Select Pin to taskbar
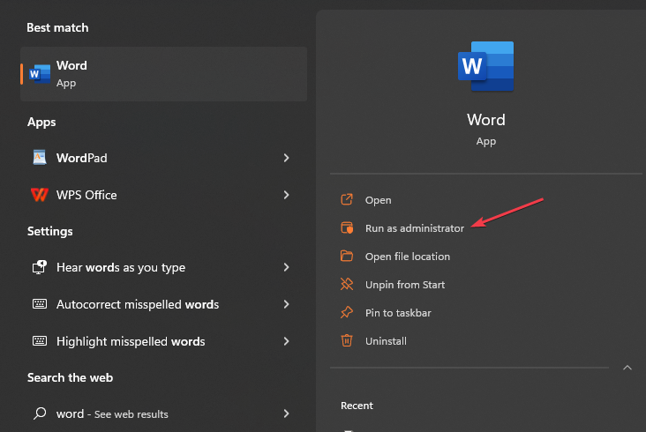646x432 pixels. 398,313
